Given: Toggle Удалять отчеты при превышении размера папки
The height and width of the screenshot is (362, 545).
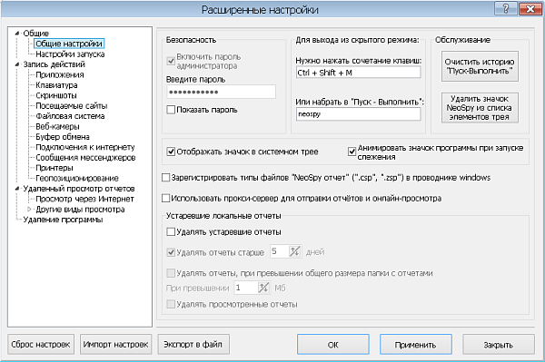Looking at the screenshot, I should tap(171, 273).
